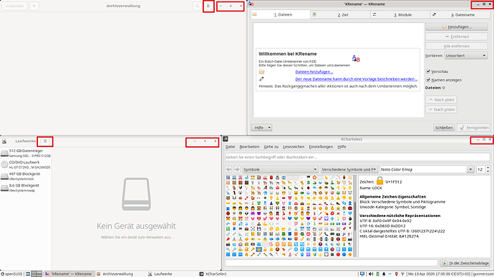Screen dimensions: 494x277
Task: Open the notification bell tray icon
Action: [x=384, y=274]
